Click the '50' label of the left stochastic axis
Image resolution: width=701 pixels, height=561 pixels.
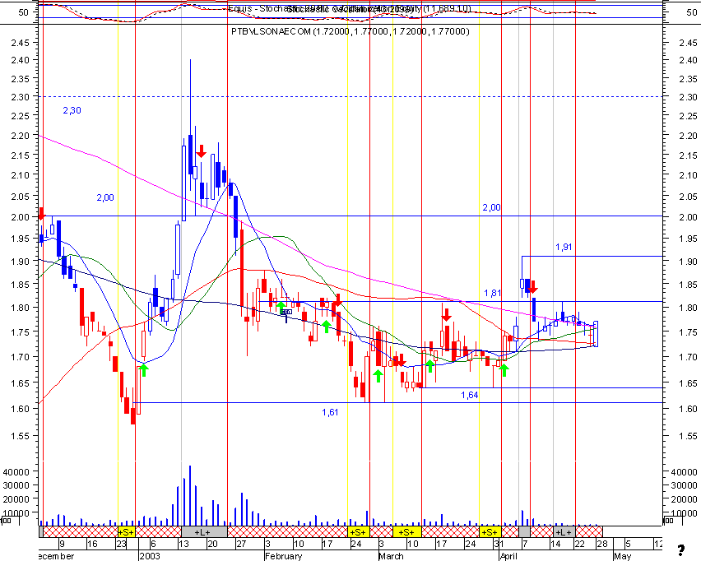23,12
